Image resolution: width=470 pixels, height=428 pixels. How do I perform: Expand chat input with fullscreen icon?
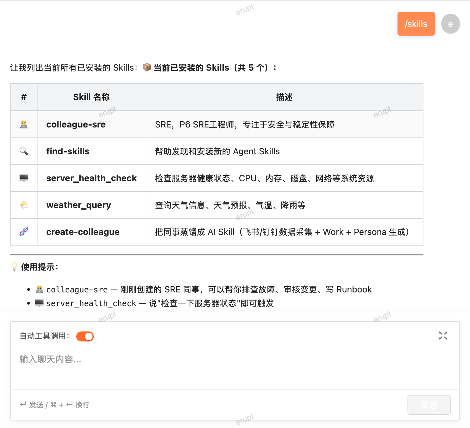[443, 336]
